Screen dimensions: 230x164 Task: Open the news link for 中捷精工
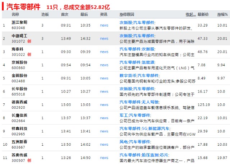tap(104, 38)
